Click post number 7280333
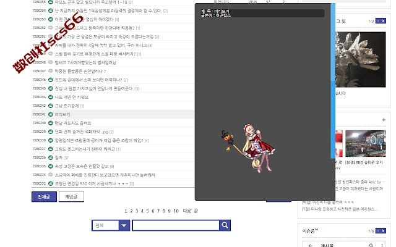Viewport: 396px width, 247px height. (39, 183)
